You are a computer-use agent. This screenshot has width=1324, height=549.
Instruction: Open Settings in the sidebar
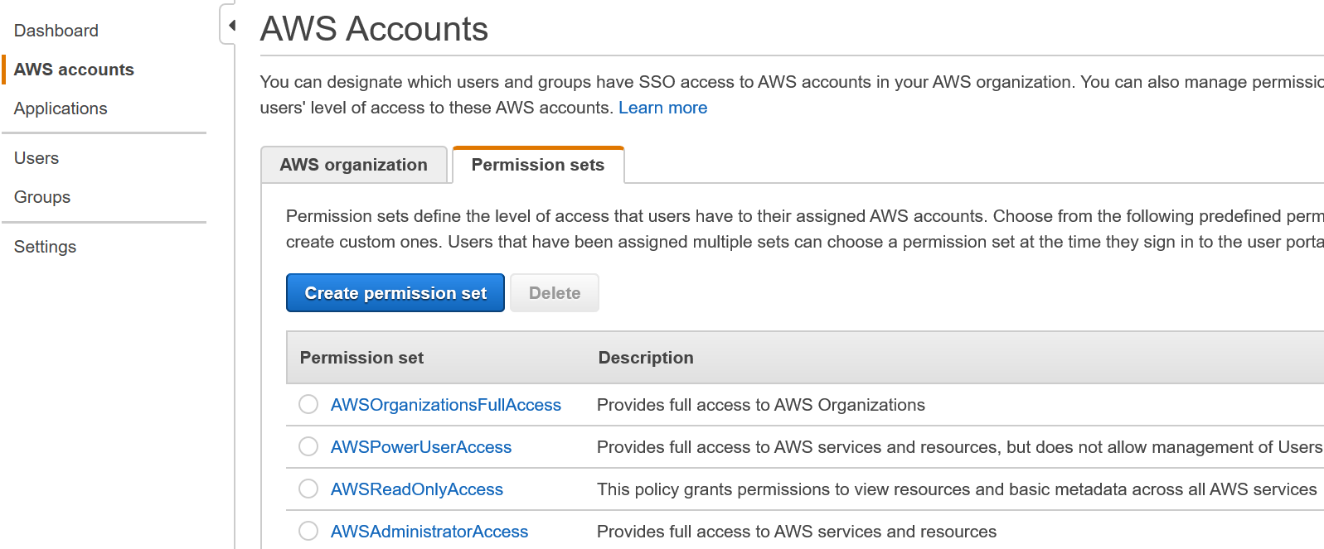point(45,247)
